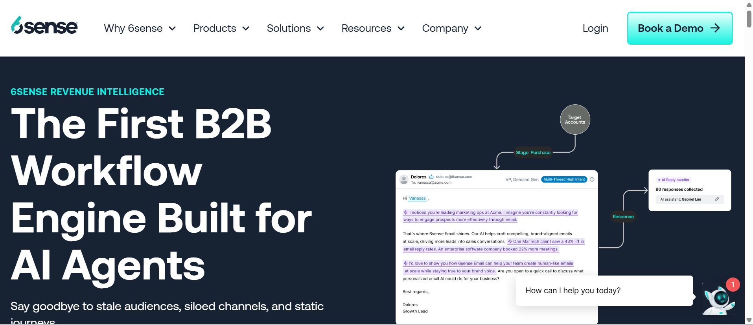Click the pencil edit icon beside Gabriel Lim
This screenshot has width=753, height=325.
[717, 199]
